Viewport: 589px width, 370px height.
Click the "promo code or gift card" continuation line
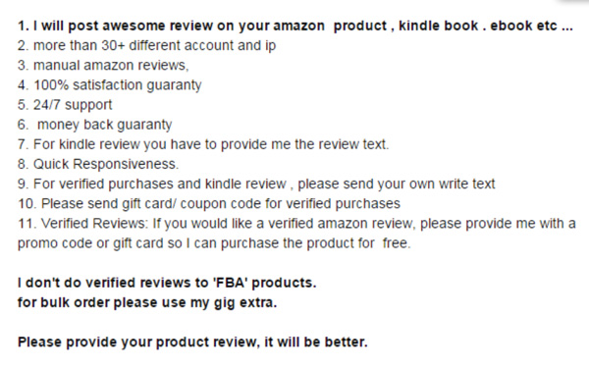point(214,243)
